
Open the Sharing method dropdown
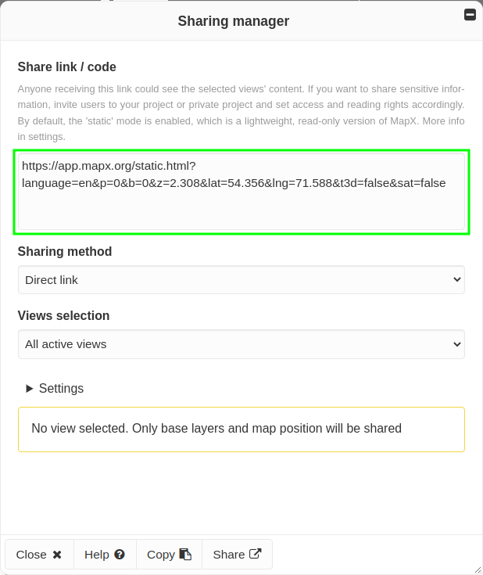(241, 280)
